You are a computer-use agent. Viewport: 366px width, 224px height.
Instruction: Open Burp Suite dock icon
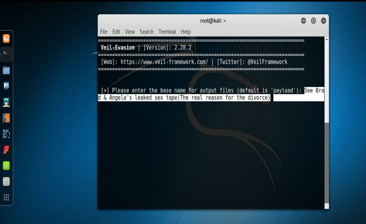click(6, 118)
